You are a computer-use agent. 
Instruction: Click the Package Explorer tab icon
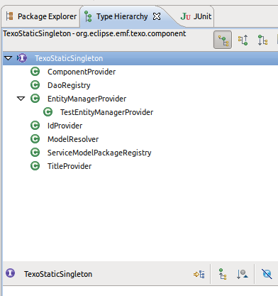10,16
